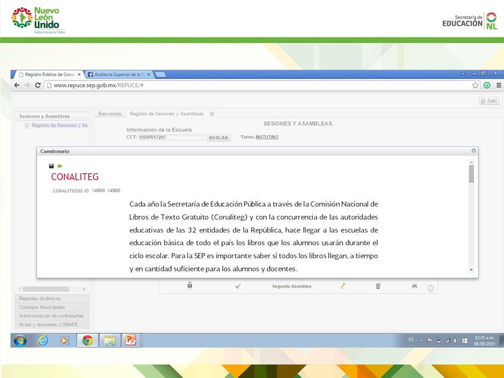Click the Salir button

[x=489, y=101]
